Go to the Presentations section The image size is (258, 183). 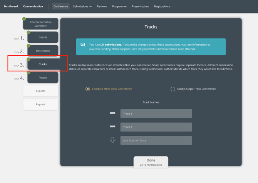(140, 7)
